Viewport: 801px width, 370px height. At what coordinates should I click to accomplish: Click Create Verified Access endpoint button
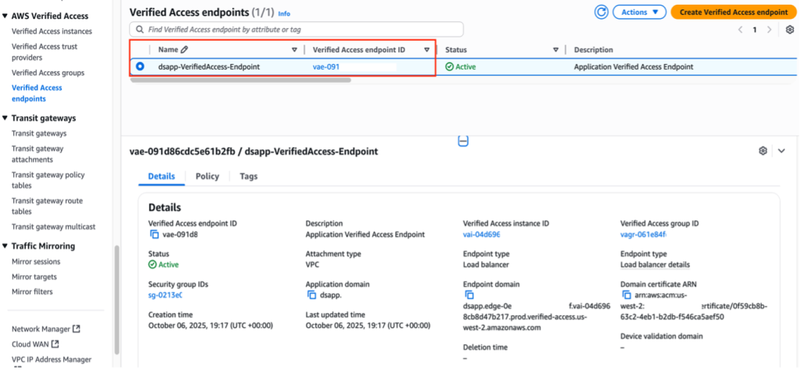coord(733,13)
